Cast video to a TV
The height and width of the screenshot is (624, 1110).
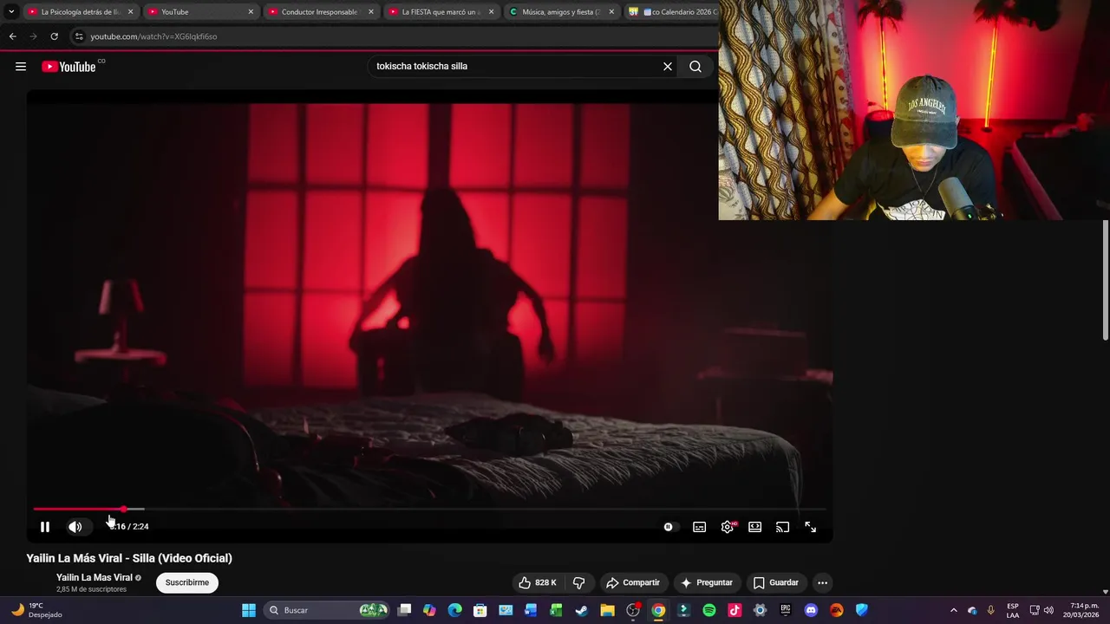coord(783,527)
